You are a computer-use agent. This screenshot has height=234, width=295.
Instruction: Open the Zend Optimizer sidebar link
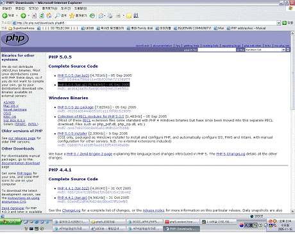pyautogui.click(x=13, y=208)
